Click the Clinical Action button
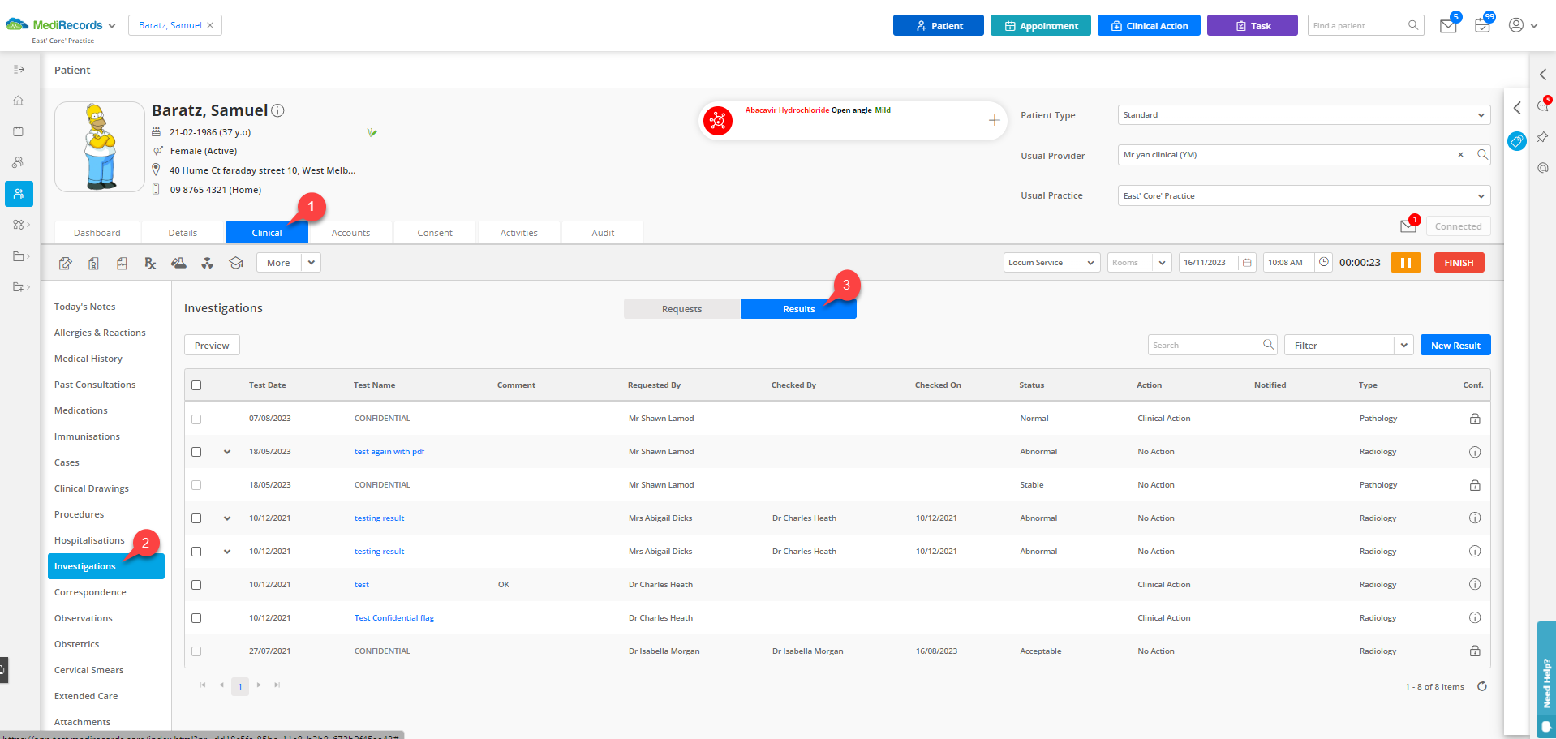 (x=1149, y=26)
